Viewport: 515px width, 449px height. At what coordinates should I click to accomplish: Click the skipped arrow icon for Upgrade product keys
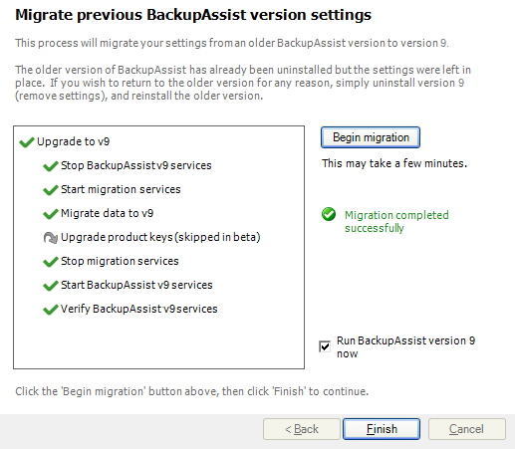[51, 238]
